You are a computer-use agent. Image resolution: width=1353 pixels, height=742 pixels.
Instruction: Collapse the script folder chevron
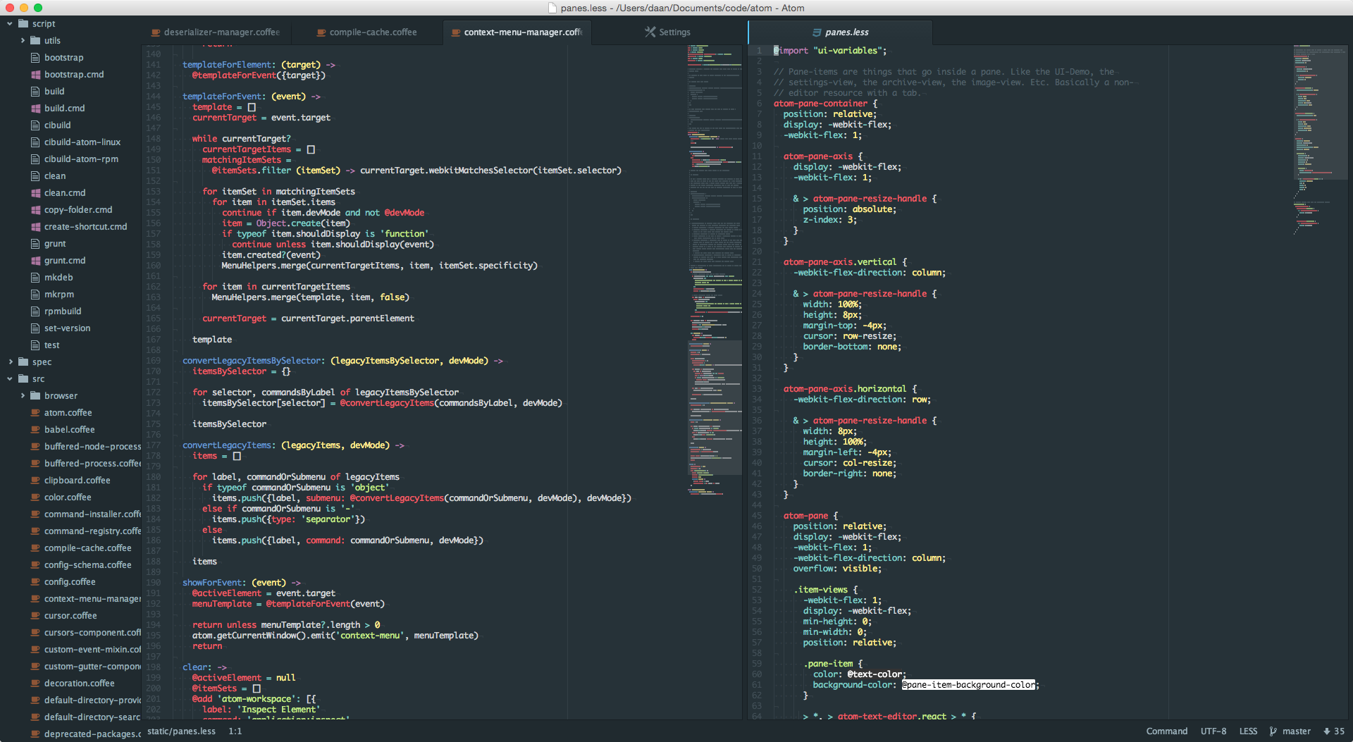(10, 24)
